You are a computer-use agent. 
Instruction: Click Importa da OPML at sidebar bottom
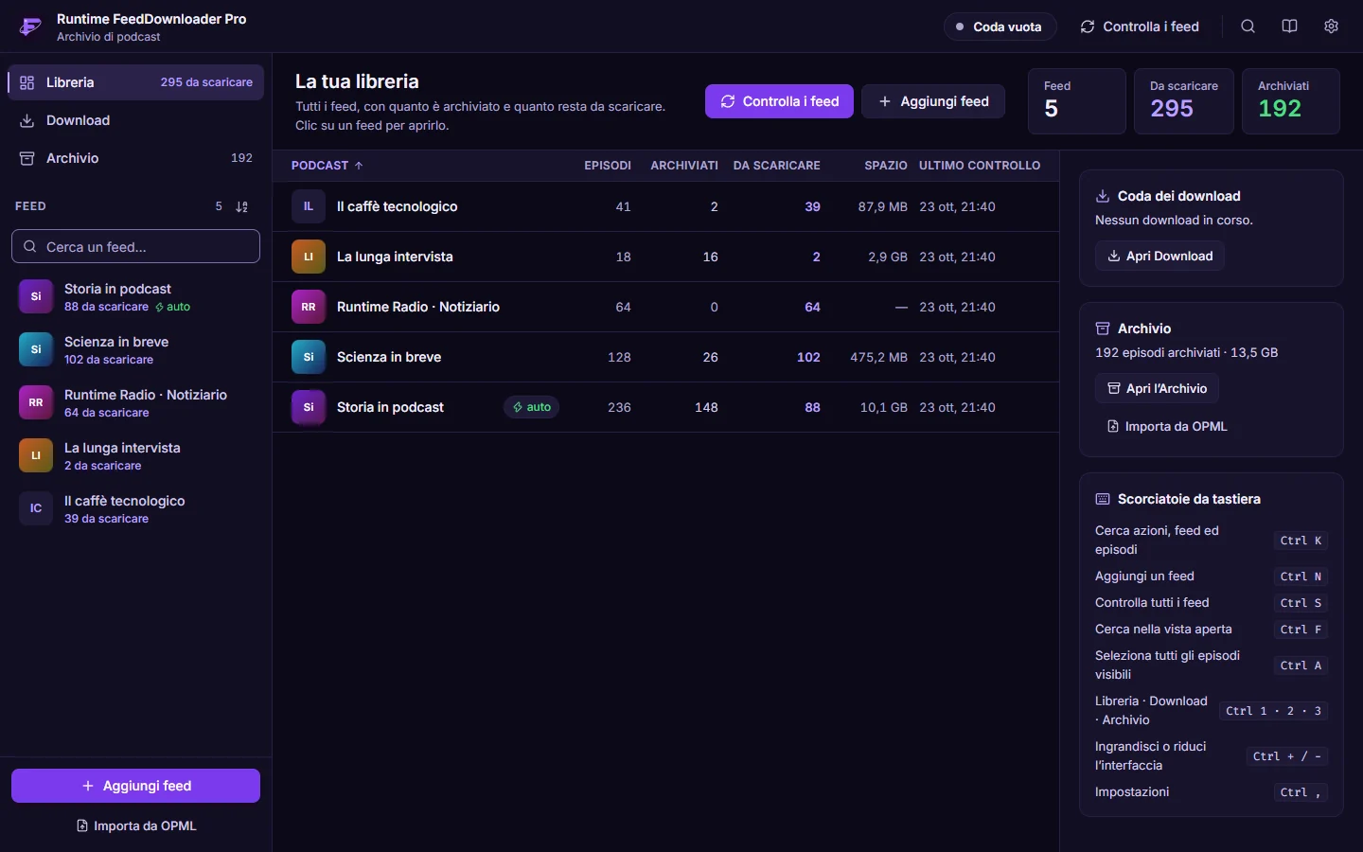(x=135, y=825)
